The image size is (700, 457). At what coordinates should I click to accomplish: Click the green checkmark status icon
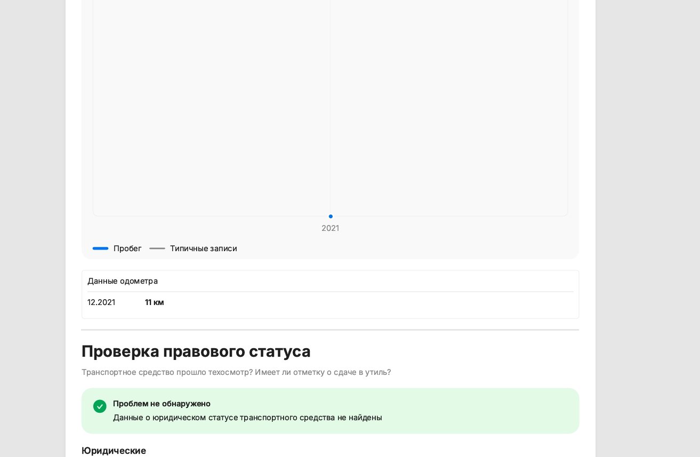tap(100, 406)
